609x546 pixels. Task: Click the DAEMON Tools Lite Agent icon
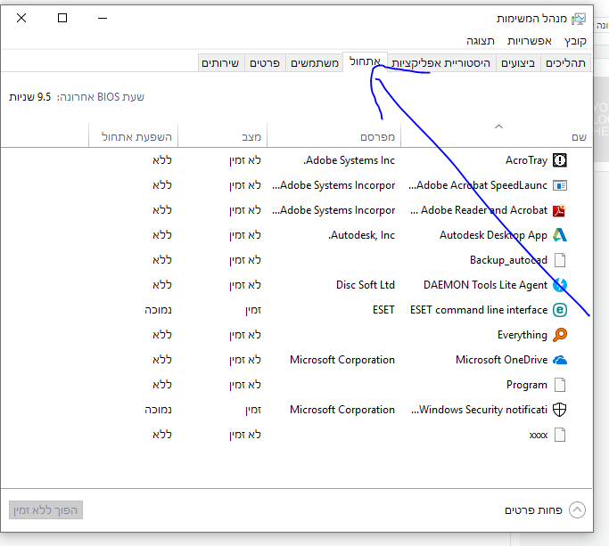tap(560, 285)
